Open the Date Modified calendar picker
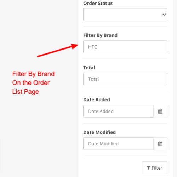 [160, 144]
